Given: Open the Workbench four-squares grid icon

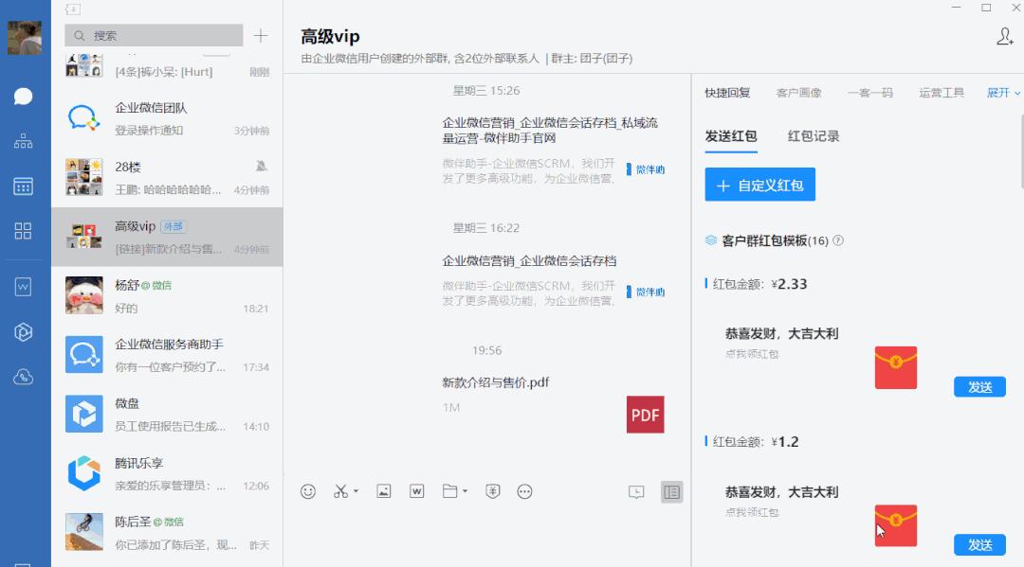Looking at the screenshot, I should click(x=23, y=231).
